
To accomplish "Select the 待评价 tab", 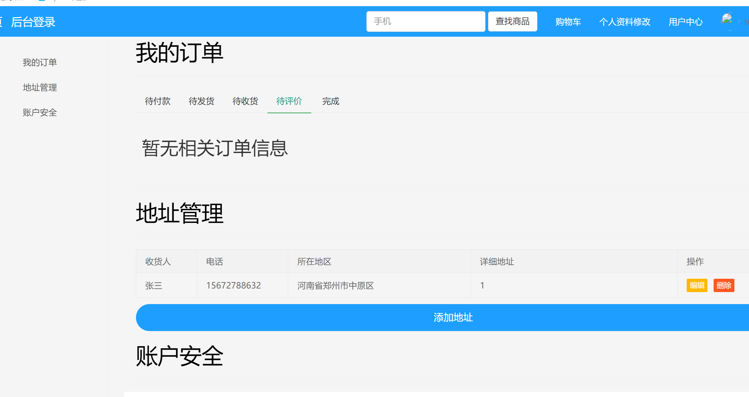I will pos(289,101).
